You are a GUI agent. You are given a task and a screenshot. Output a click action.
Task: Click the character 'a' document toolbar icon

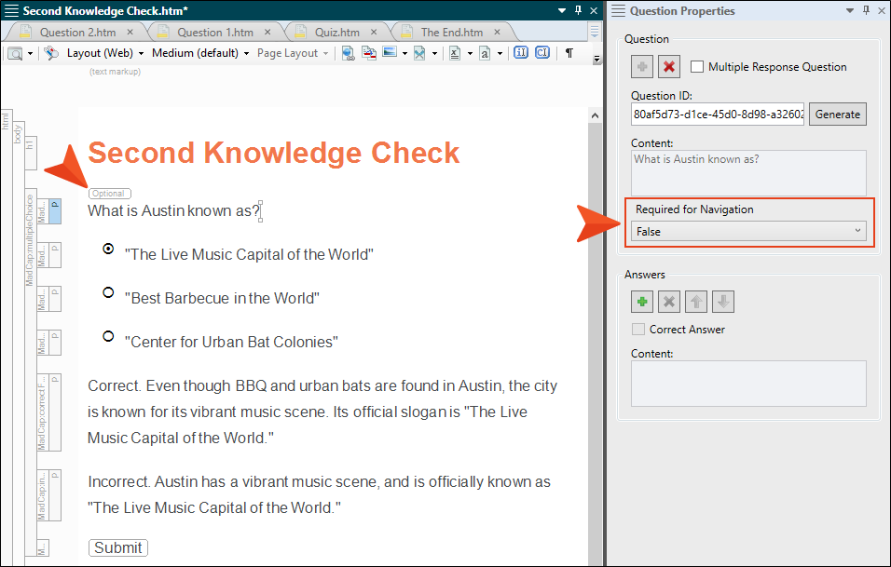tap(485, 53)
